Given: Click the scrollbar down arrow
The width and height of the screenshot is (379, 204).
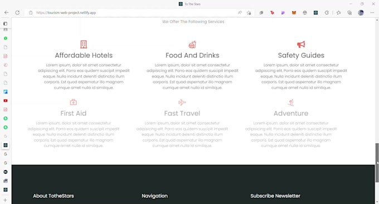Looking at the screenshot, I should (377, 202).
